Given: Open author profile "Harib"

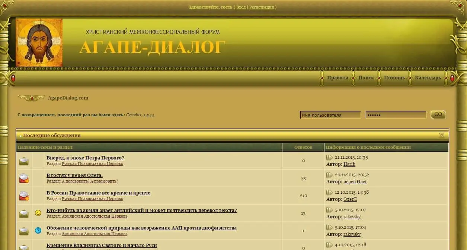Looking at the screenshot, I should tap(349, 164).
